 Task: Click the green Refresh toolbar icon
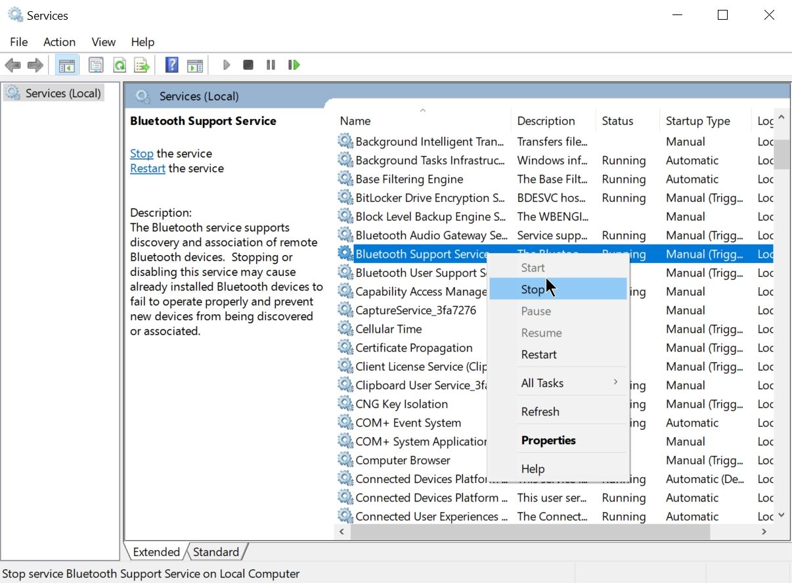point(119,65)
